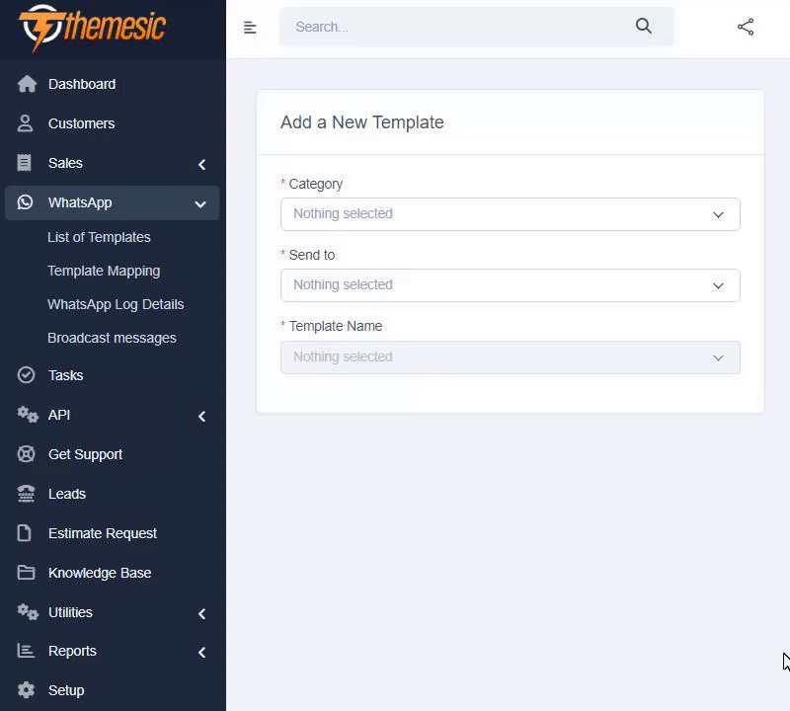Open Template Mapping from sidebar
The height and width of the screenshot is (711, 790).
click(104, 271)
